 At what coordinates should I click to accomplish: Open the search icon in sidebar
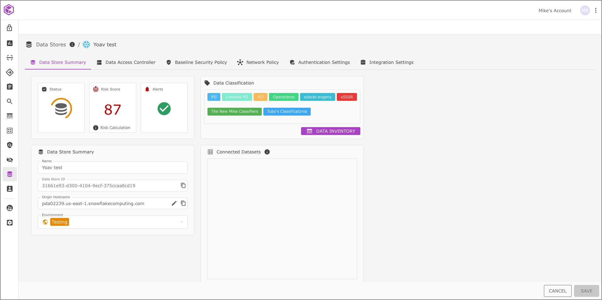[x=10, y=101]
